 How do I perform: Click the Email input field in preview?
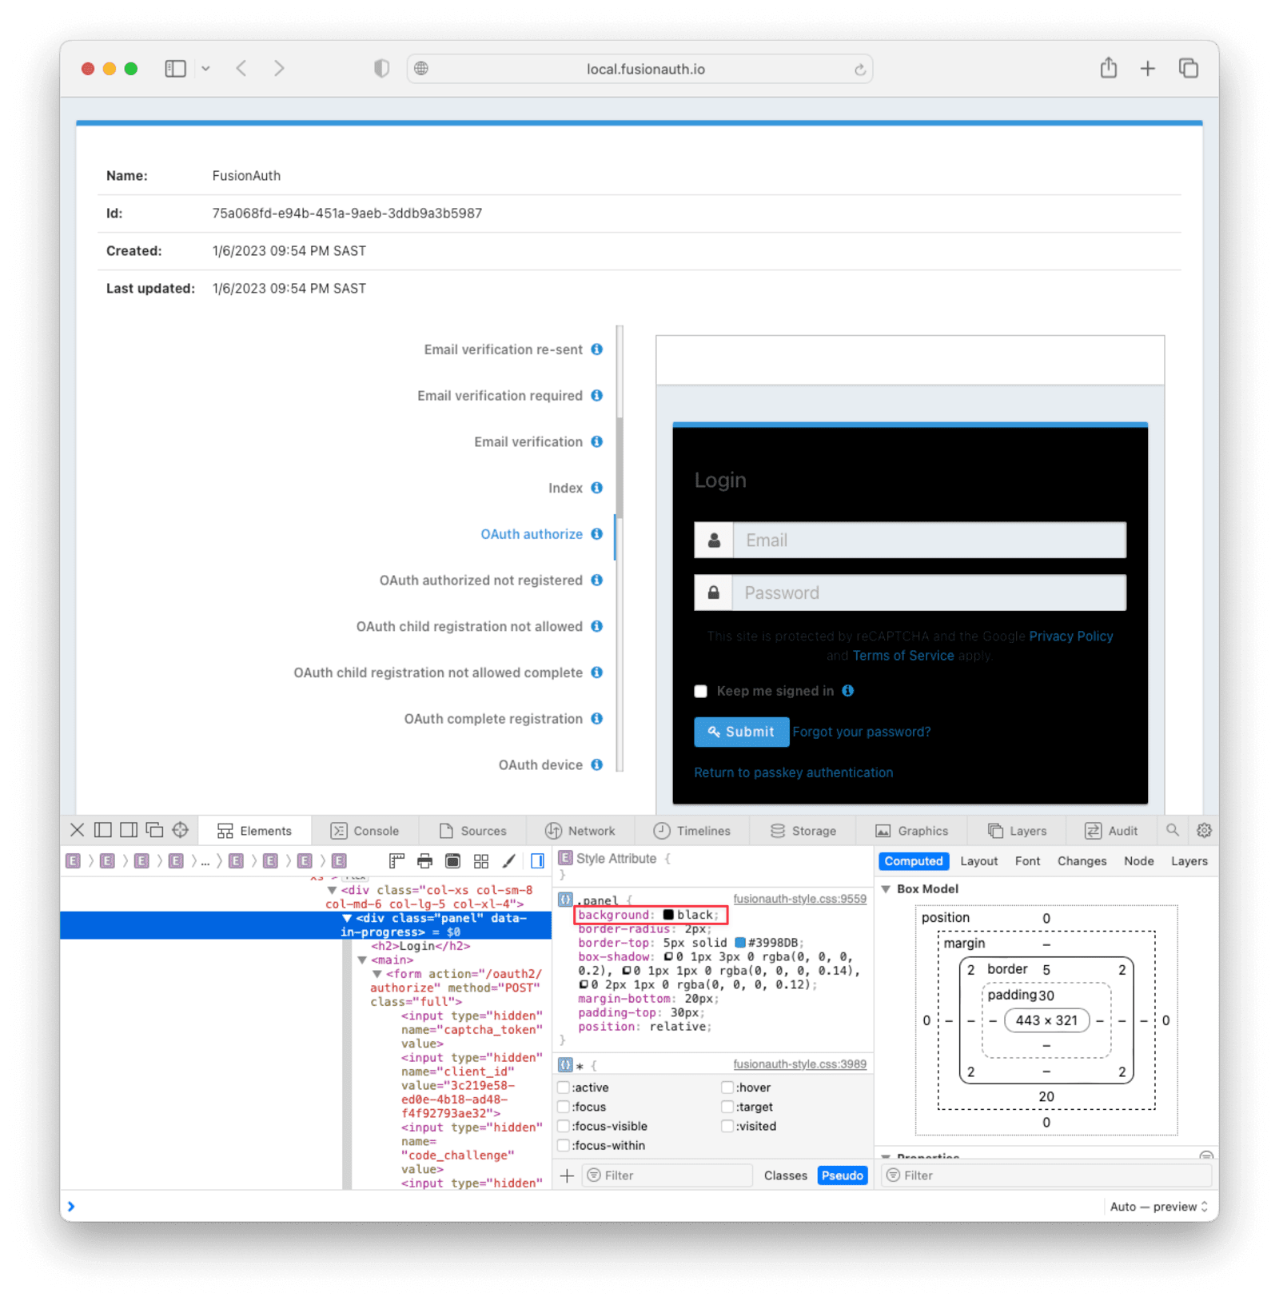pos(929,541)
